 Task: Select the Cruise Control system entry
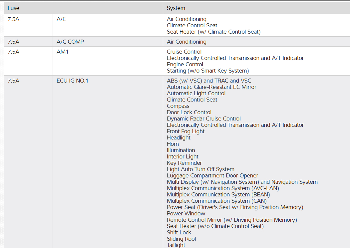[x=184, y=52]
